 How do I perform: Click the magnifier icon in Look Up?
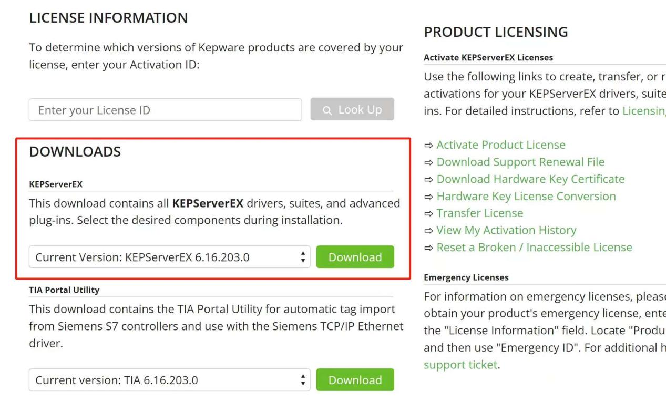tap(327, 110)
